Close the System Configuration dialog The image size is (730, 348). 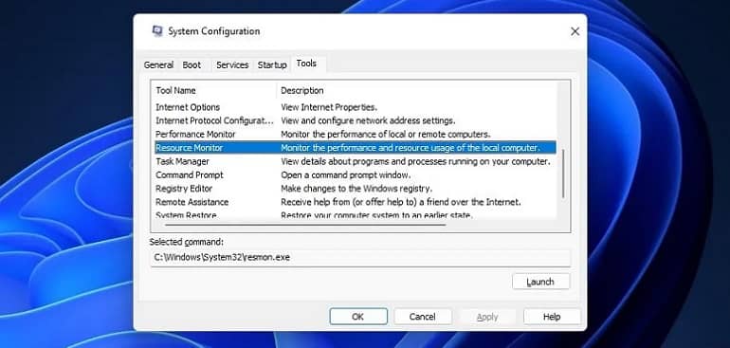point(575,31)
